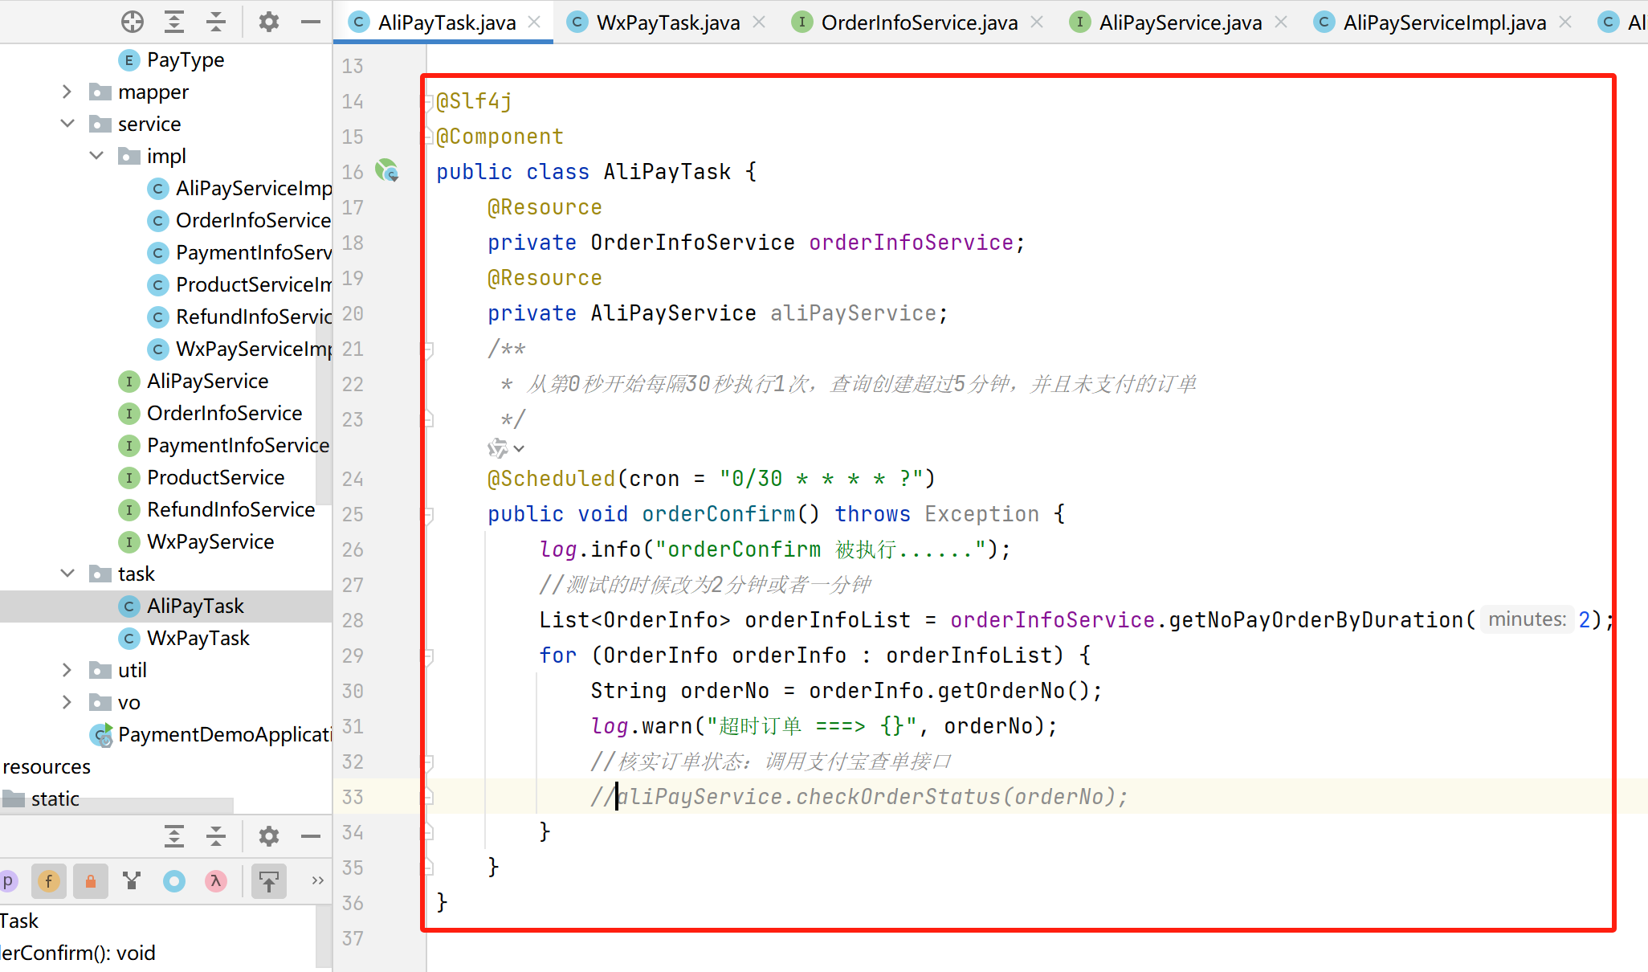The image size is (1648, 972).
Task: Click the run gutter icon beside class AliPayTask
Action: pyautogui.click(x=387, y=171)
